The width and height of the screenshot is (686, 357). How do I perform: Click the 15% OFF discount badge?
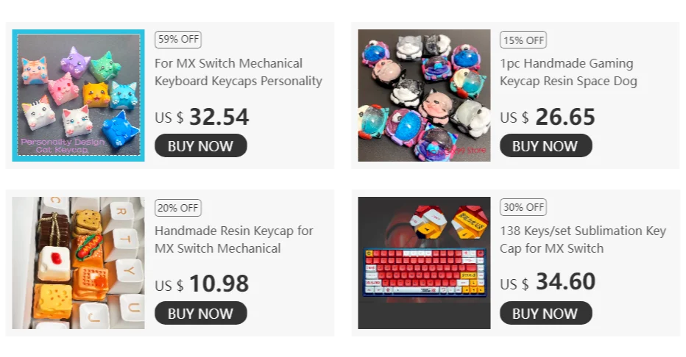523,40
